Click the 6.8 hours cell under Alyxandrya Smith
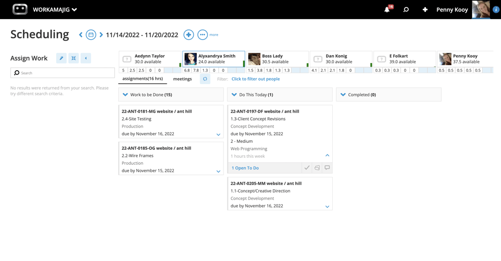501x261 pixels. point(187,70)
